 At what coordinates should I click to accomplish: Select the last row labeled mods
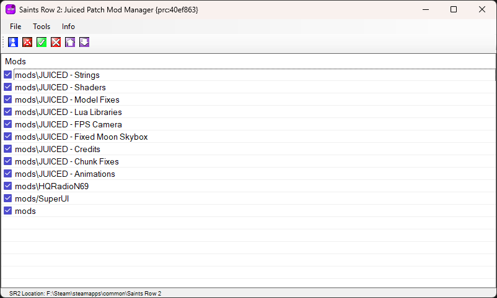[x=25, y=211]
